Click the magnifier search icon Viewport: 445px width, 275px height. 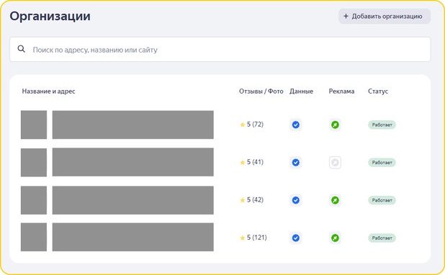[22, 49]
